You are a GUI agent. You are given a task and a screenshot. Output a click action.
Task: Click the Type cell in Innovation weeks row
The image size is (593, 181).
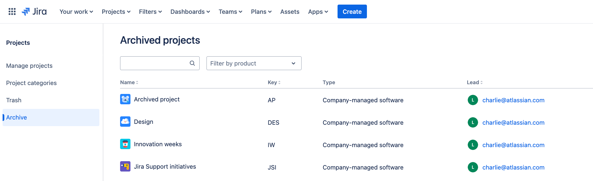tap(363, 145)
